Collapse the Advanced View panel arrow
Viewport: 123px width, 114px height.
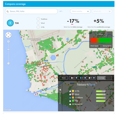point(60,90)
